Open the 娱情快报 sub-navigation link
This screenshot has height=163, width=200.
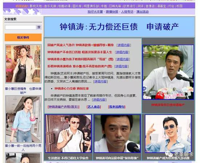[112, 12]
